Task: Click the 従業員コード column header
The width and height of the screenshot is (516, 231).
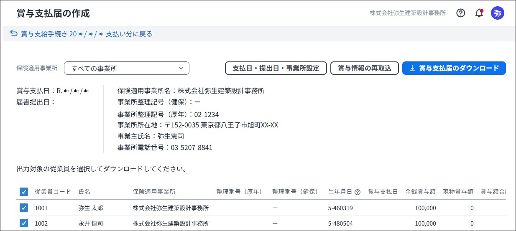Action: point(53,192)
